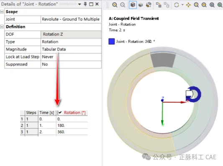Edit the Time cell with value 1.
This screenshot has width=223, height=166.
47,126
